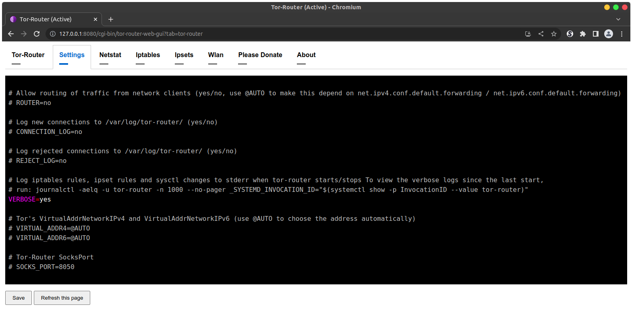The width and height of the screenshot is (634, 325).
Task: Select the Settings tab
Action: (72, 55)
